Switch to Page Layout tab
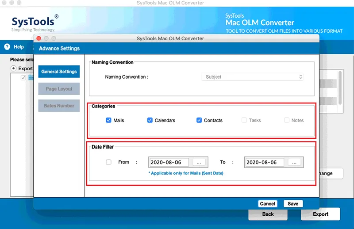 tap(59, 89)
